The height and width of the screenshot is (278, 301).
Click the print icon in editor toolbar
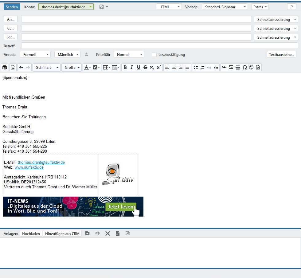coord(5,67)
